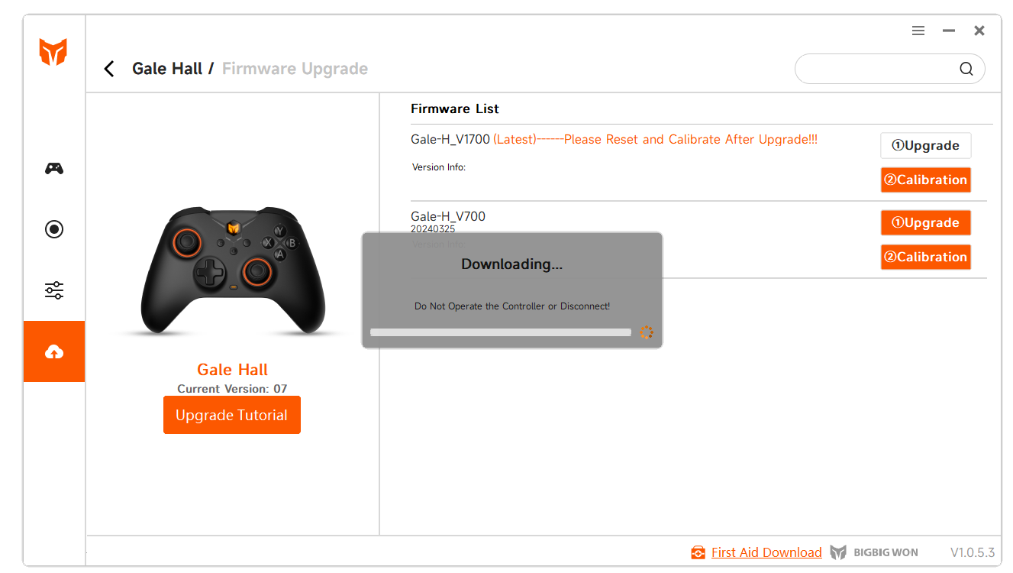Start Calibration for Gale-H_V1700
Screen dimensions: 1013x573
pos(925,180)
